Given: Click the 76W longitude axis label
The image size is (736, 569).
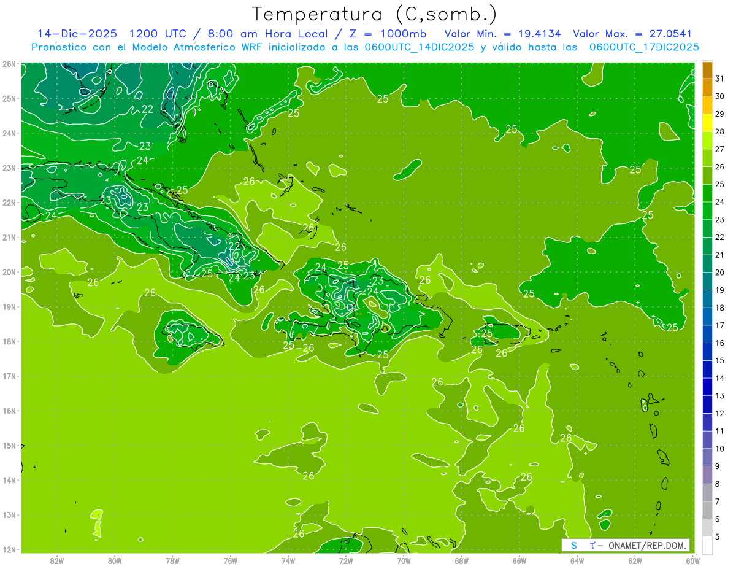Looking at the screenshot, I should (231, 560).
